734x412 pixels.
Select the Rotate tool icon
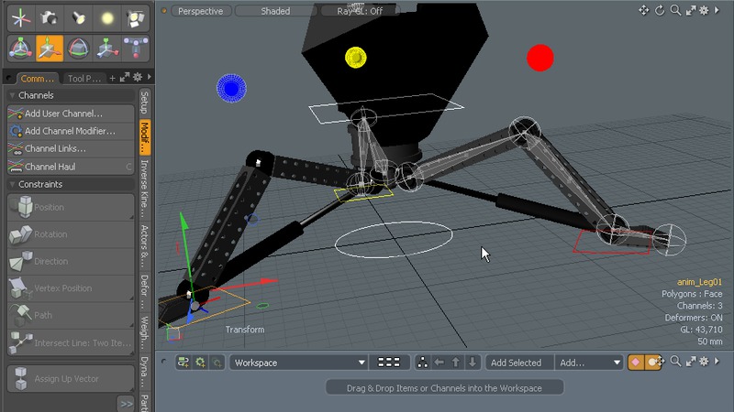tap(78, 49)
